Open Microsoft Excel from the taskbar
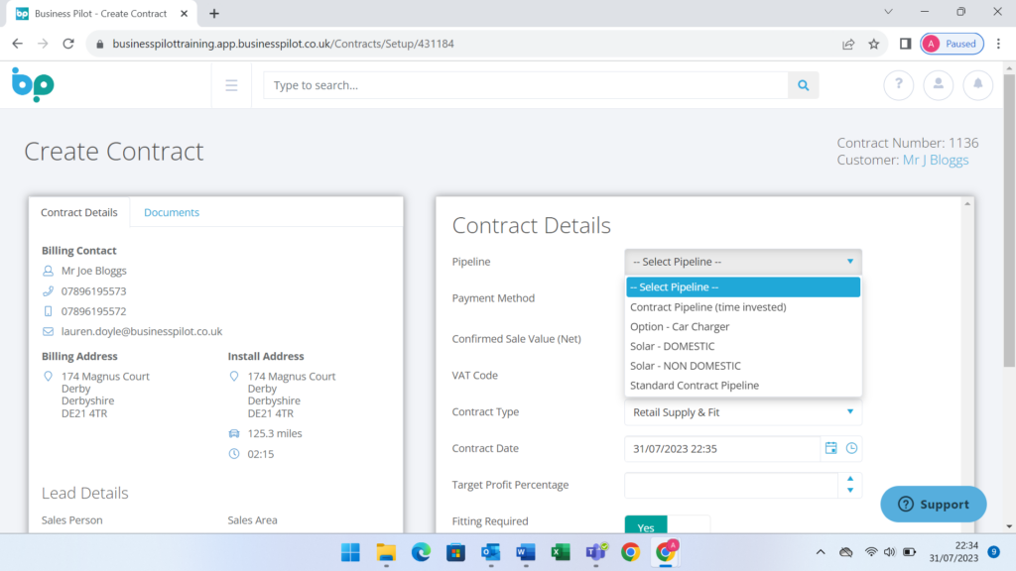The width and height of the screenshot is (1016, 571). tap(560, 552)
